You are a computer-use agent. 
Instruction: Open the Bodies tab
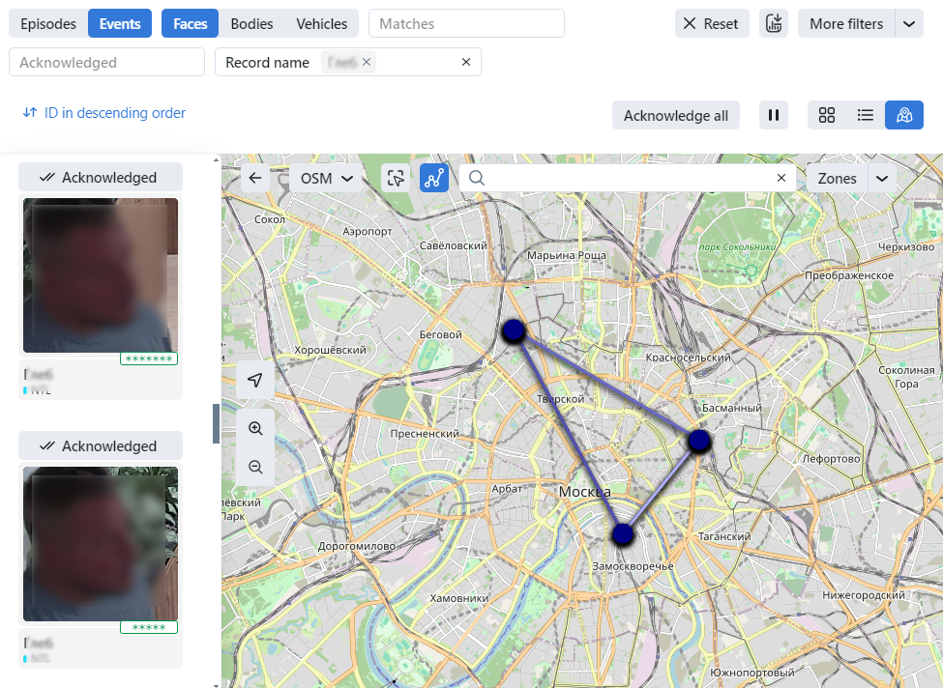(x=250, y=22)
